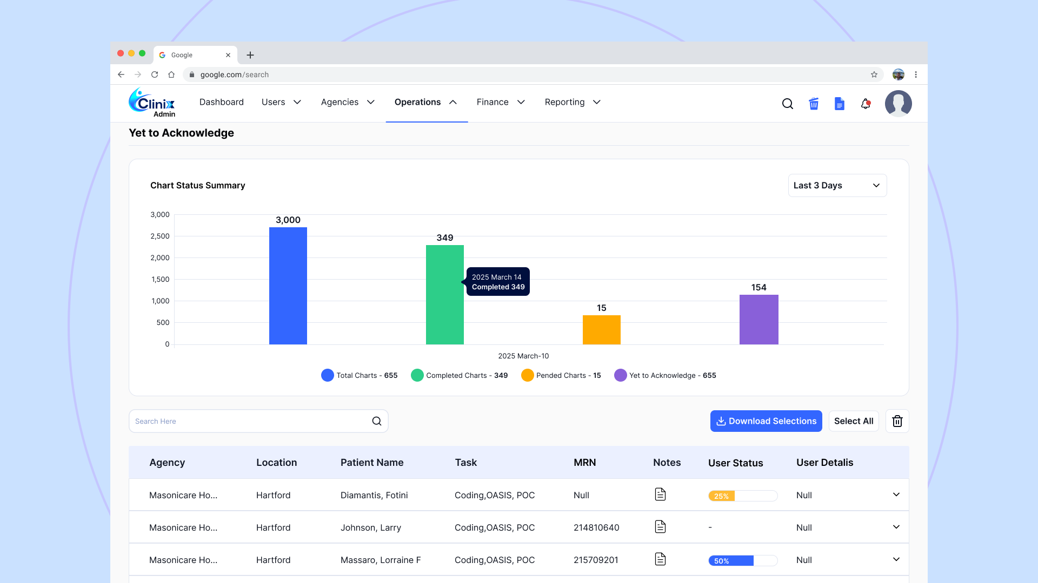
Task: Open the blue document icon in header
Action: tap(839, 104)
